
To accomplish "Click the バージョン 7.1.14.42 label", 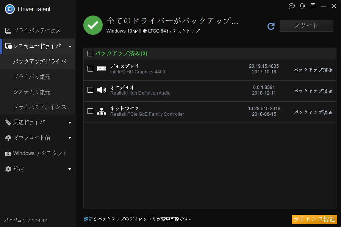I will 26,221.
